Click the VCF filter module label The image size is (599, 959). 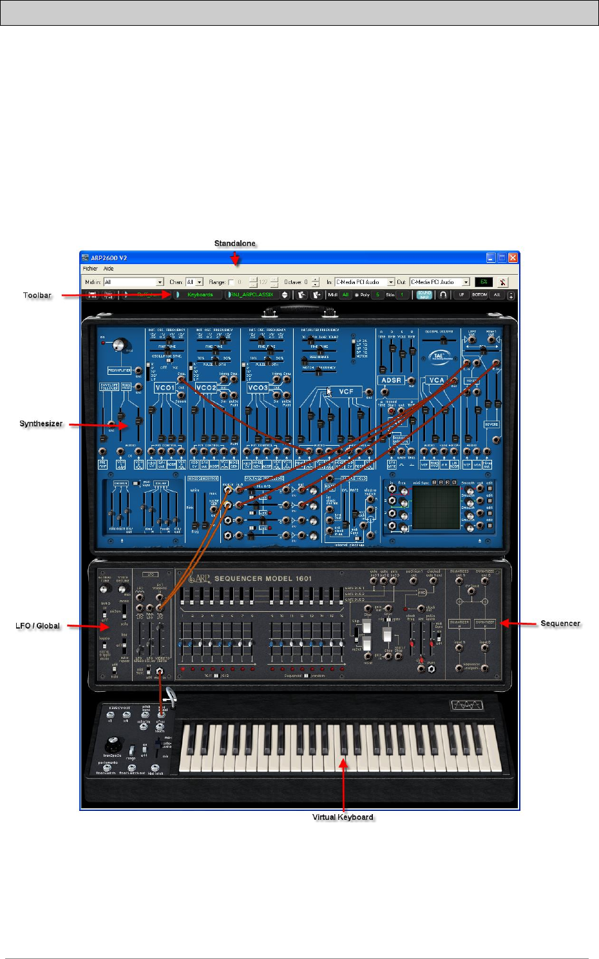pos(346,391)
